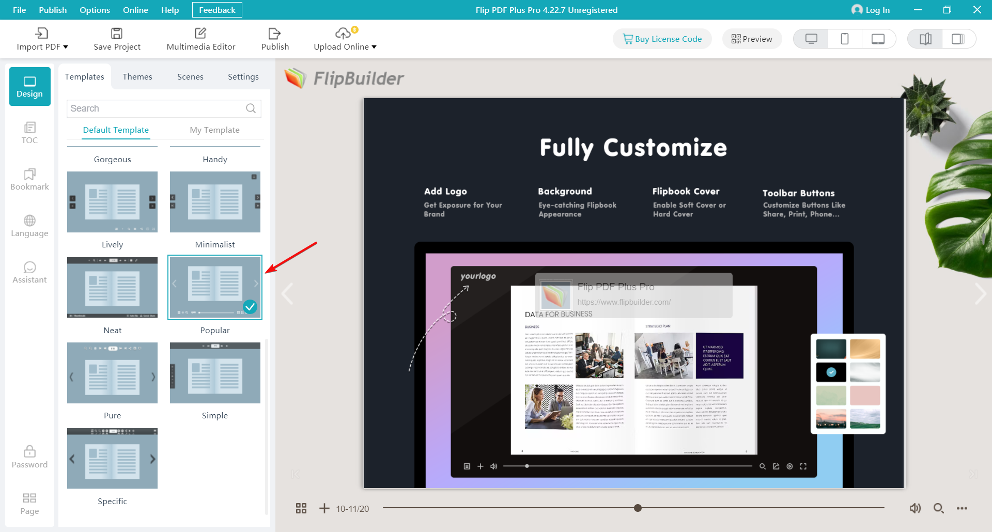
Task: Open the Page sidebar panel
Action: pos(30,504)
